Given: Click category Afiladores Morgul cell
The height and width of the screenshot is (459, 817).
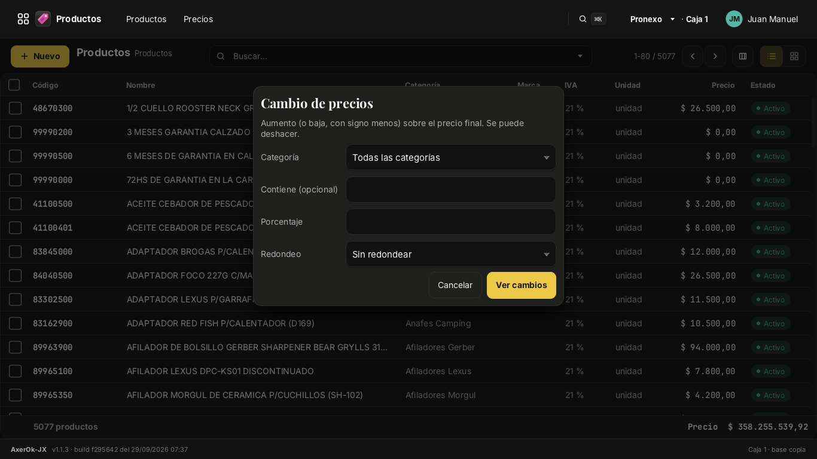Looking at the screenshot, I should coord(441,395).
